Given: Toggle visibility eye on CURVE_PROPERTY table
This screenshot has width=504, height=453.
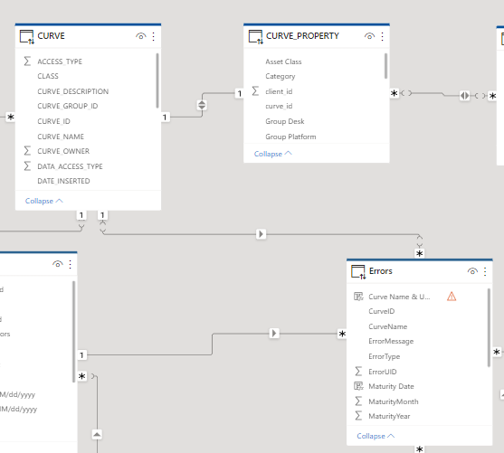Looking at the screenshot, I should point(369,36).
